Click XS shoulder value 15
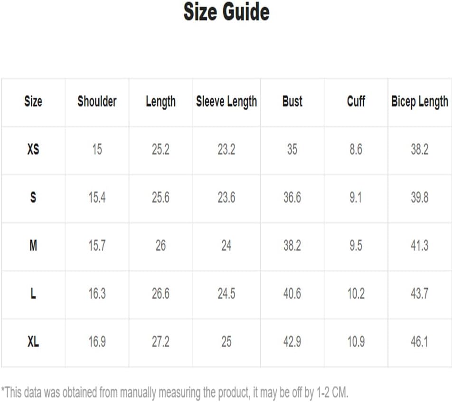The height and width of the screenshot is (402, 453). click(97, 149)
